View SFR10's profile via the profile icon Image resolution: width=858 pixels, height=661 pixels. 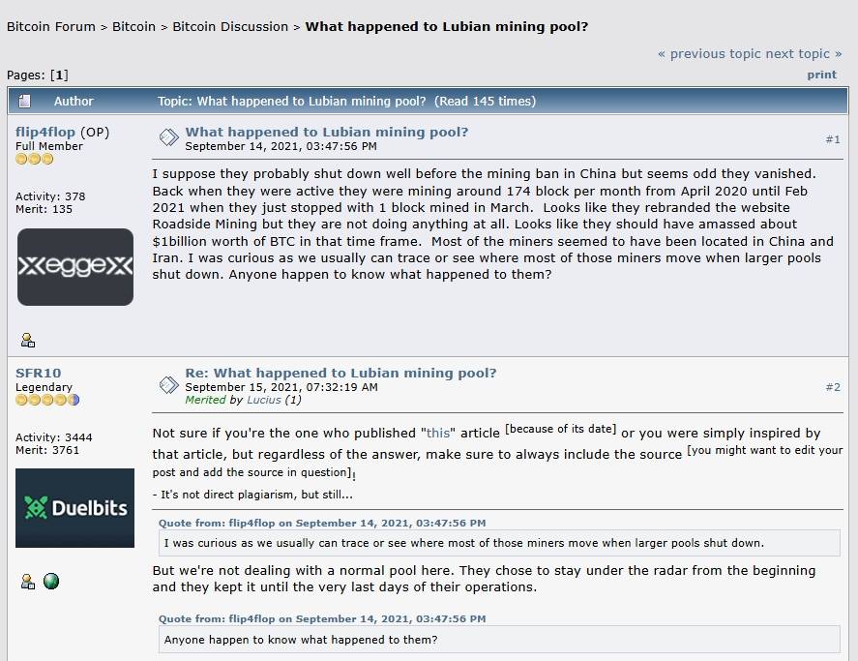point(28,581)
